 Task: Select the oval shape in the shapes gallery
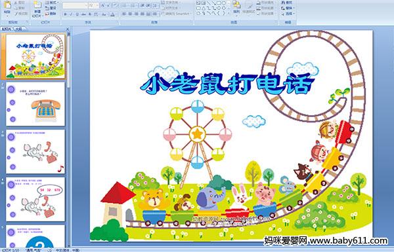224,3
